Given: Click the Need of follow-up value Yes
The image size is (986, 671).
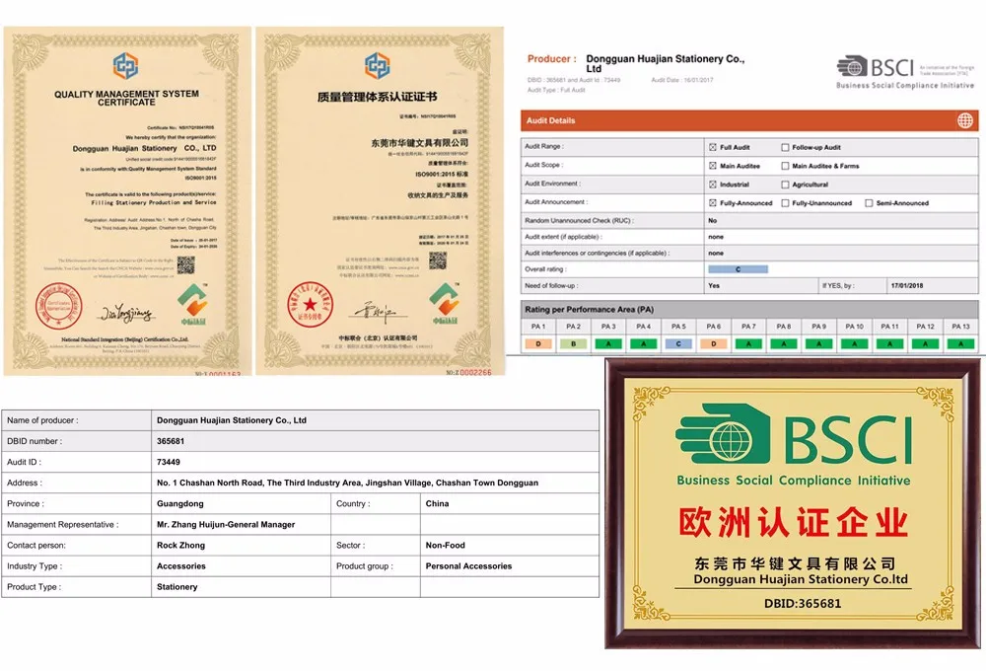Looking at the screenshot, I should [x=714, y=285].
